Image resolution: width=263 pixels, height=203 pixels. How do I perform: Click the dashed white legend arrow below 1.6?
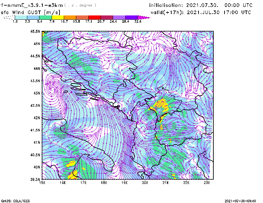point(9,17)
